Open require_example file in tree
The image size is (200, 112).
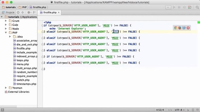(25, 76)
